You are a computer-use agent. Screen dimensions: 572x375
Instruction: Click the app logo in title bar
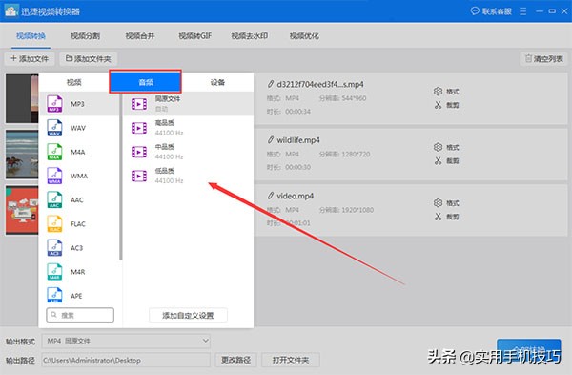[x=11, y=10]
